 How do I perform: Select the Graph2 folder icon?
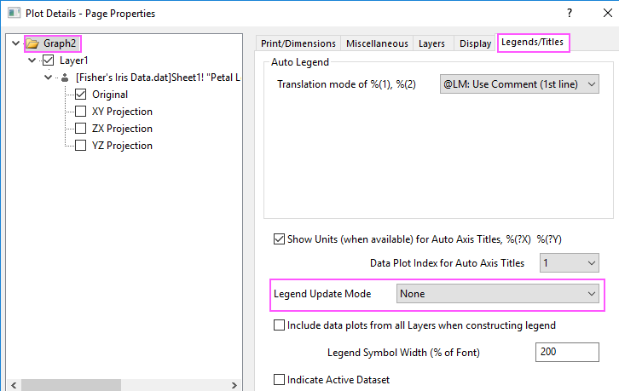(x=32, y=43)
